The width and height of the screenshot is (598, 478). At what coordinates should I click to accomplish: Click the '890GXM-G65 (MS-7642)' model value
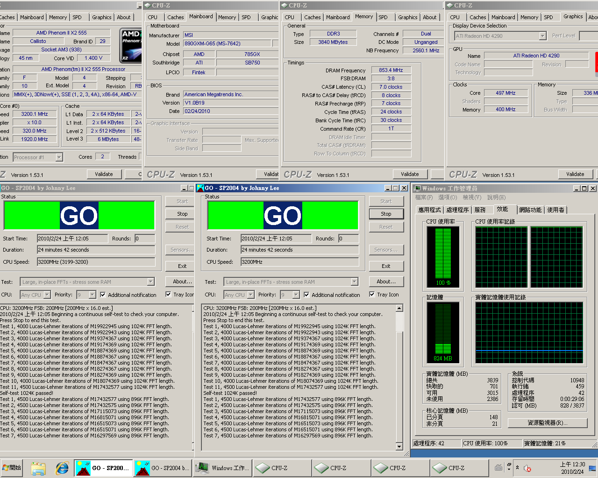pyautogui.click(x=227, y=43)
